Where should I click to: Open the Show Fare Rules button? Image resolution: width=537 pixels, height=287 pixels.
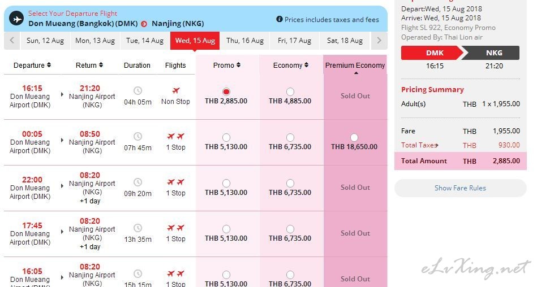coord(460,188)
